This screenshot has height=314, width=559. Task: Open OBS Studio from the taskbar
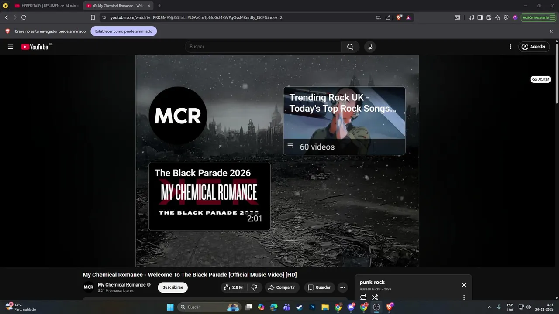(x=376, y=307)
